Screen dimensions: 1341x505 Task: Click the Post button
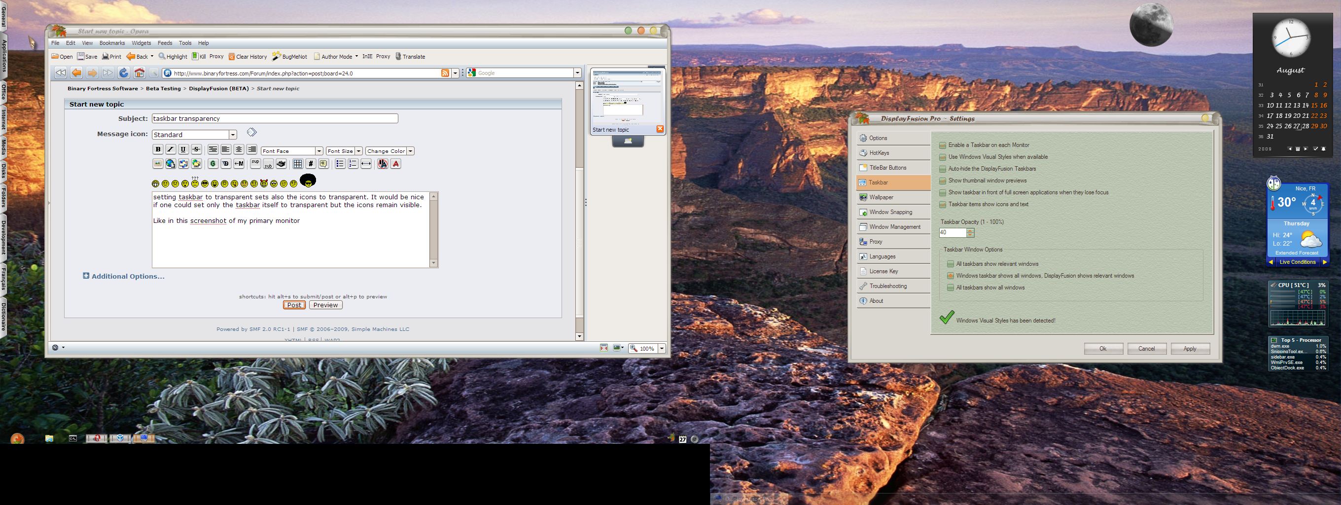[x=294, y=305]
